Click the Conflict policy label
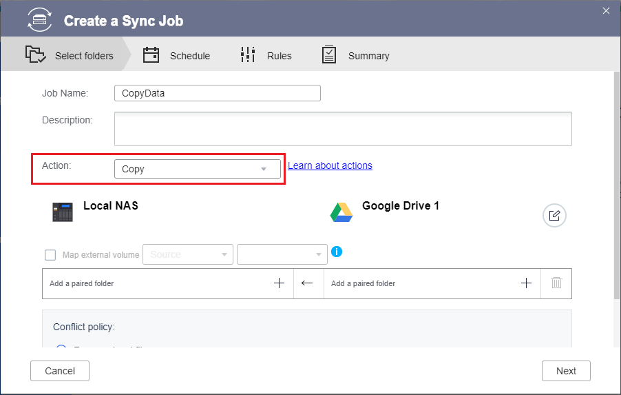The width and height of the screenshot is (621, 395). click(84, 327)
